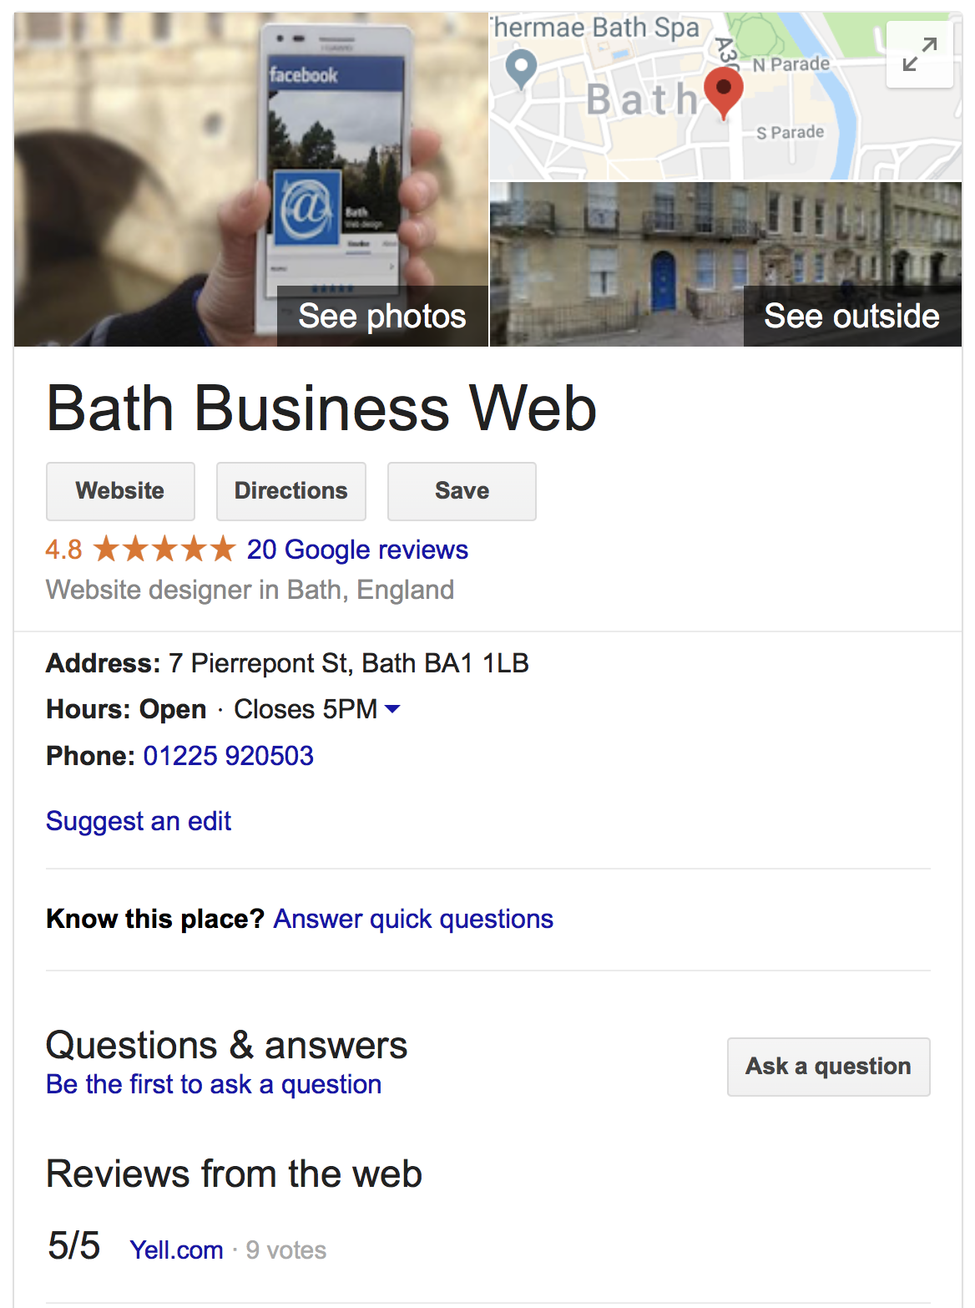Open the 20 Google reviews link

pyautogui.click(x=357, y=550)
